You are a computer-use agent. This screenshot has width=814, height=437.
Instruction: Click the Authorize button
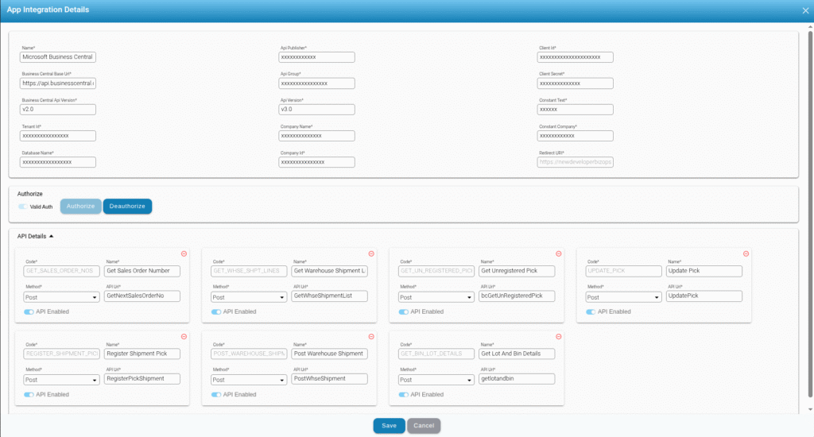point(80,206)
